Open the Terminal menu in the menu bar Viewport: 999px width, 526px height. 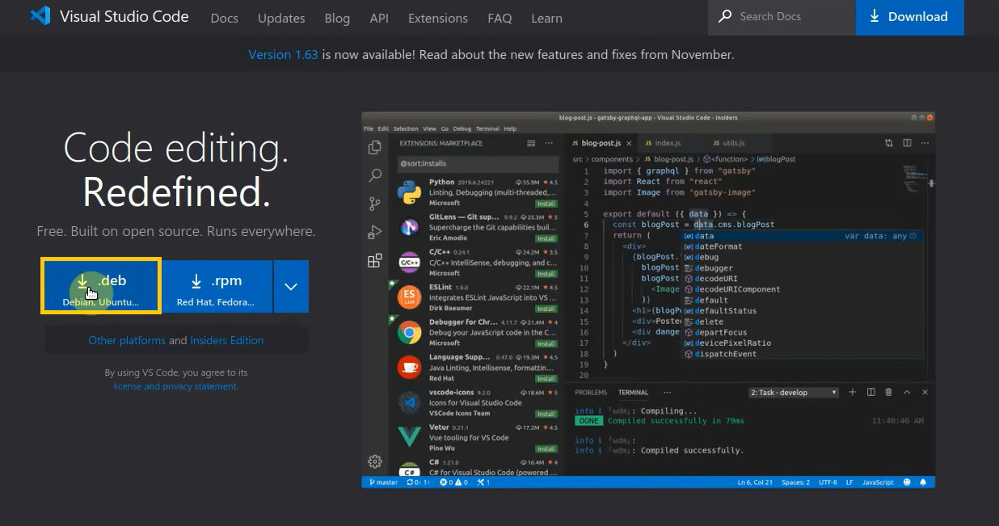click(487, 128)
